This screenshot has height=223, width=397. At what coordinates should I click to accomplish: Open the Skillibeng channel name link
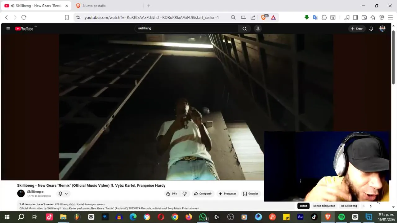pos(34,192)
